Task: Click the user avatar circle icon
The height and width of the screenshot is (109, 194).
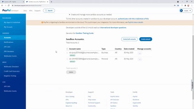Action: (181, 11)
